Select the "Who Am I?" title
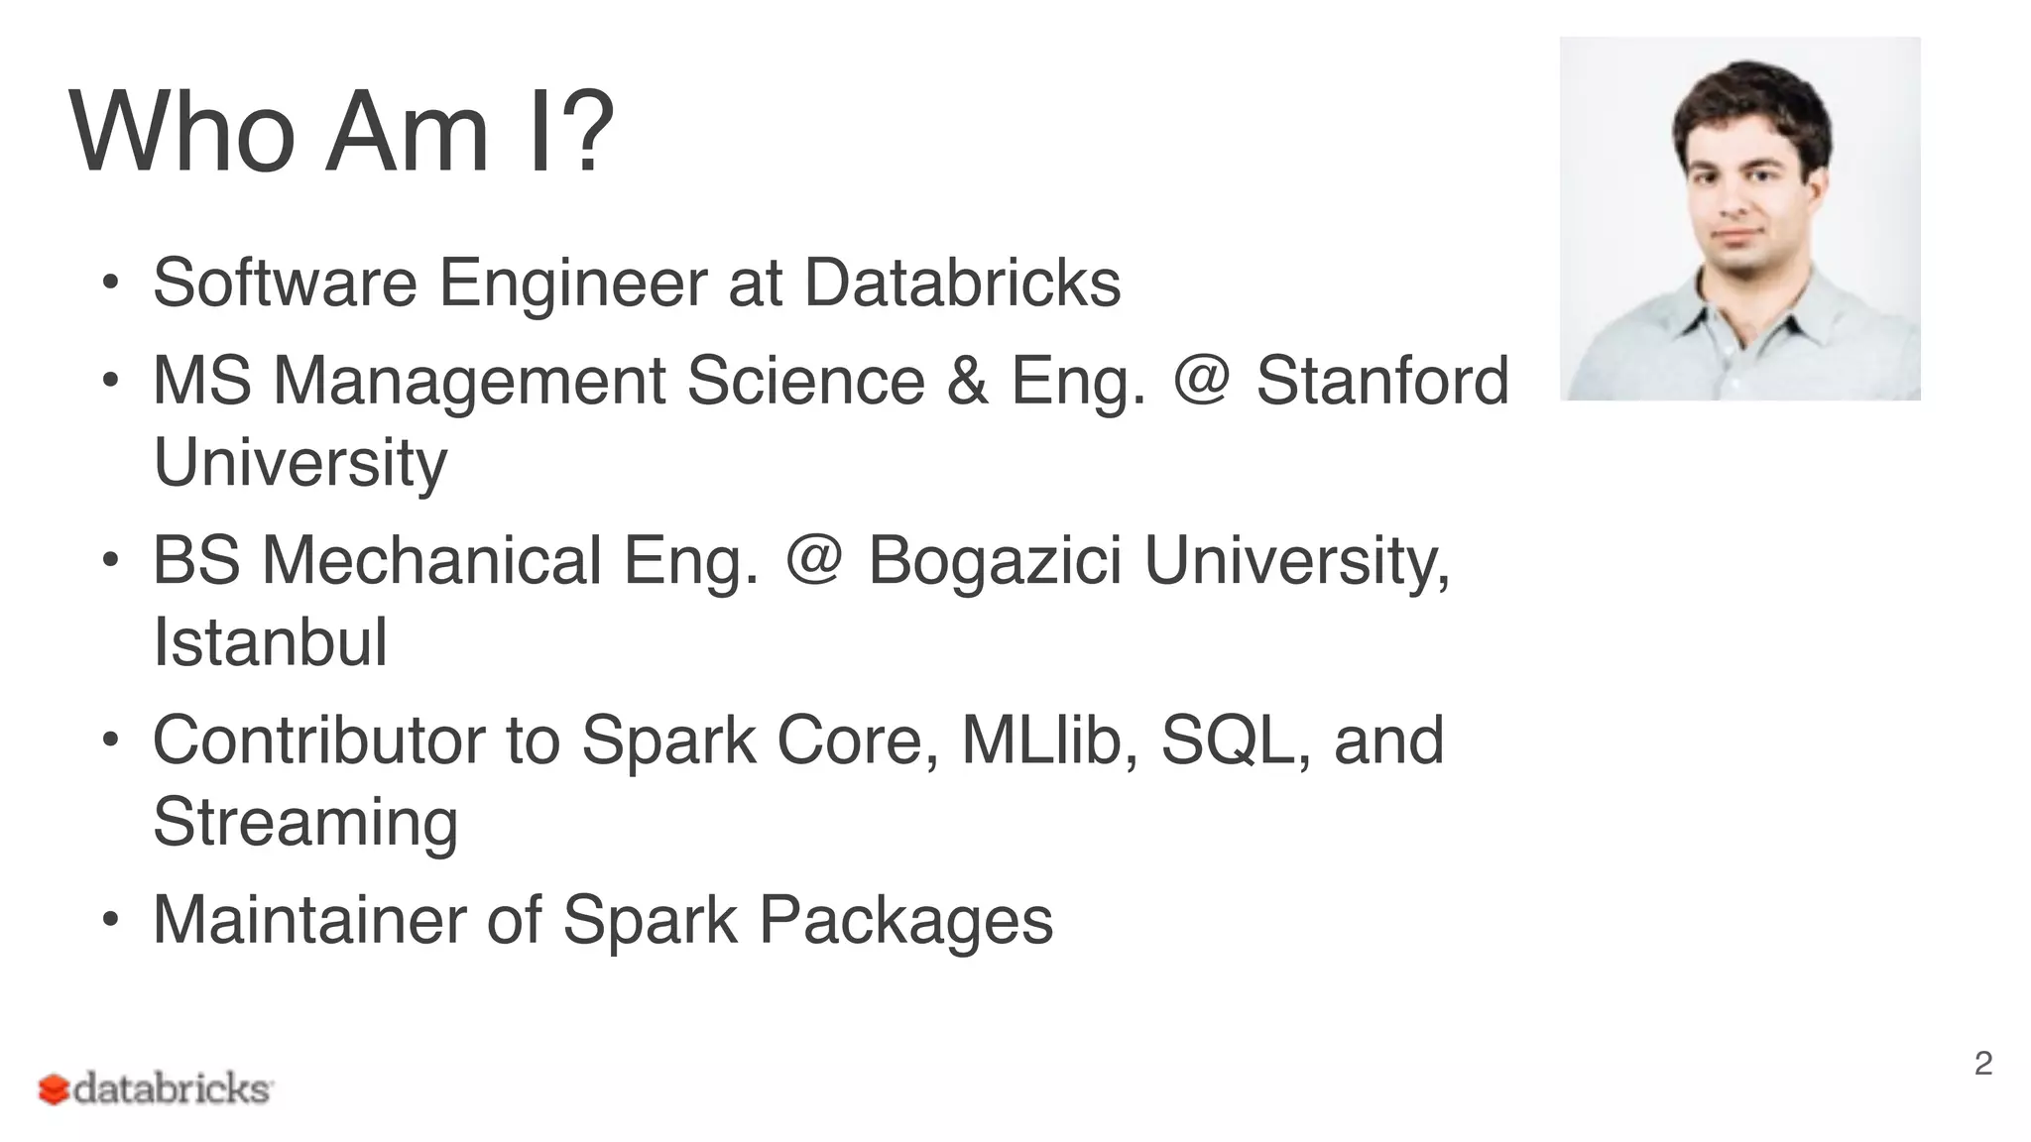Viewport: 2031px width, 1142px height. pyautogui.click(x=342, y=132)
